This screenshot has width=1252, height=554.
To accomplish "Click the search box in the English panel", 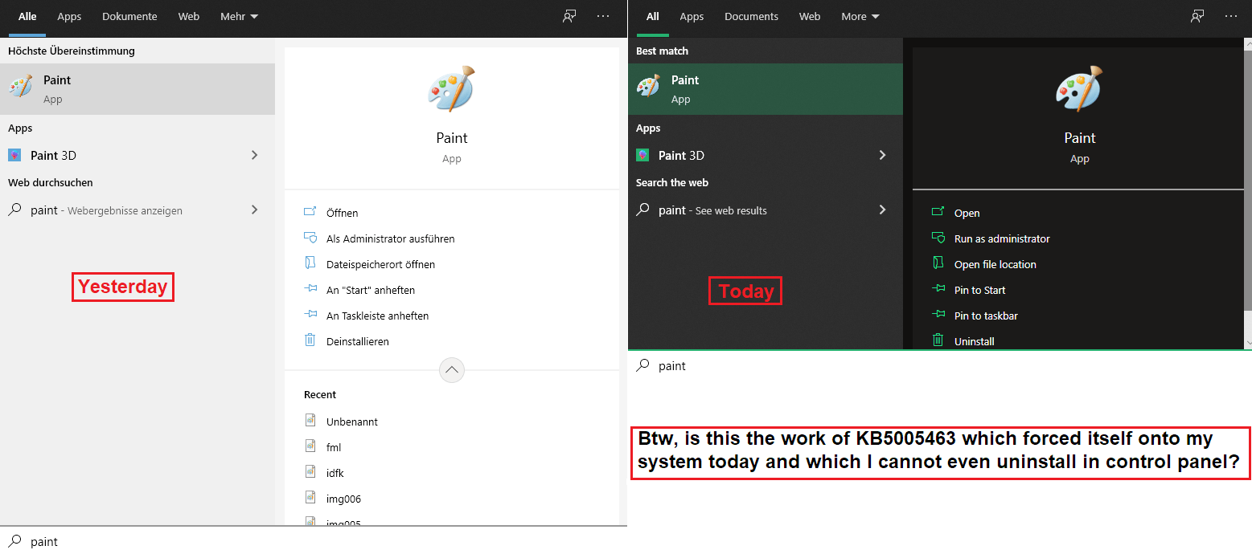I will point(939,365).
